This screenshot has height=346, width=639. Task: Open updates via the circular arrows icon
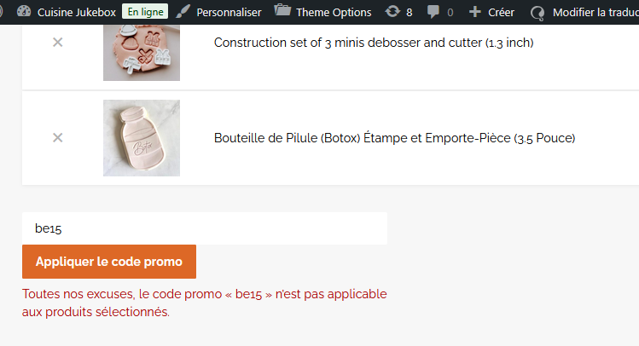pos(392,11)
